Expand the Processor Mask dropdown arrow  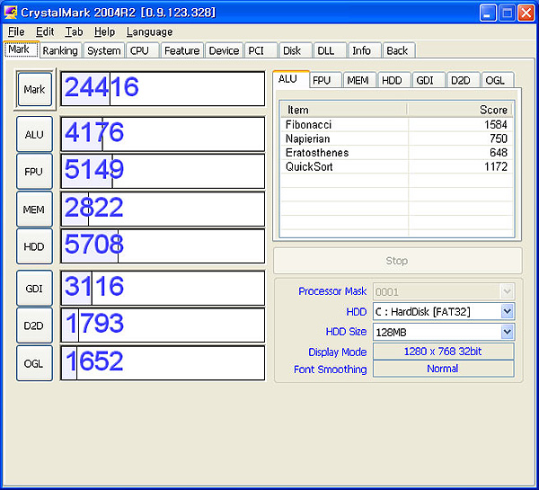pos(507,292)
